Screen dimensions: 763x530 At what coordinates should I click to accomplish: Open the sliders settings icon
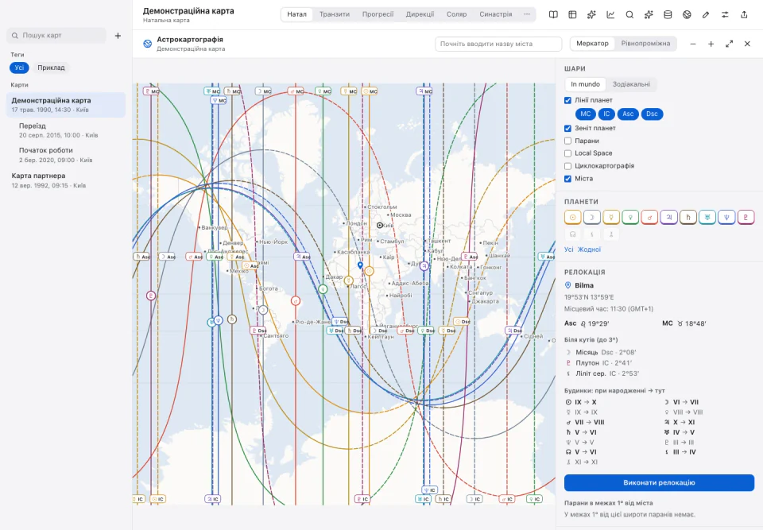point(725,14)
